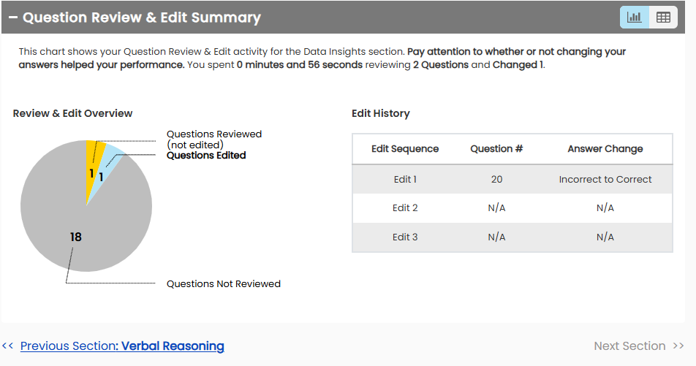The image size is (696, 366).
Task: Click the Answer Change column header
Action: [x=605, y=149]
